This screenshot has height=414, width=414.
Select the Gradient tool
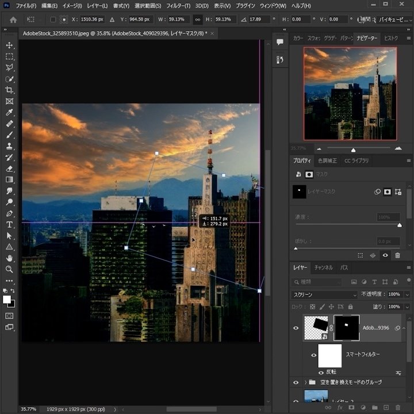click(x=9, y=179)
